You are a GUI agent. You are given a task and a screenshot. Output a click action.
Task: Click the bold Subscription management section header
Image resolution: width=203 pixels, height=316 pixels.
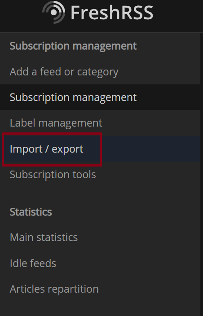coord(73,46)
